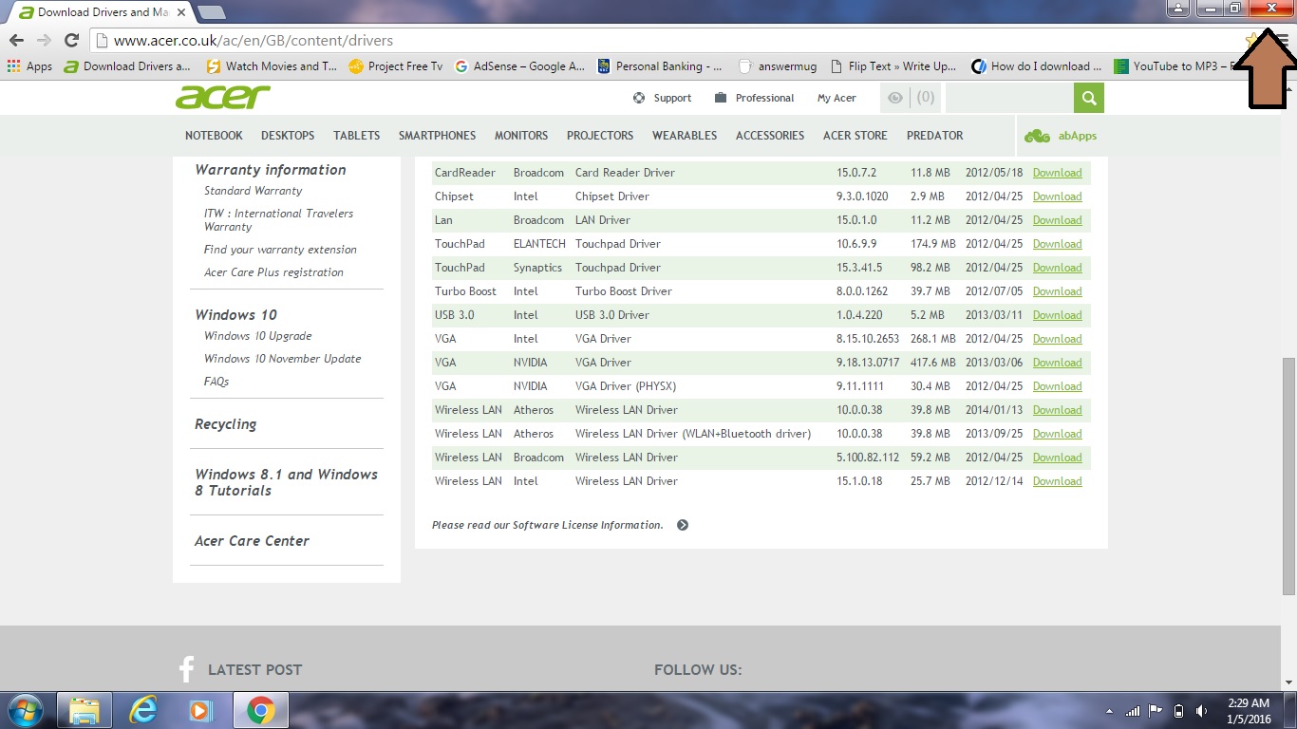Open the PREDATOR menu

pos(935,136)
